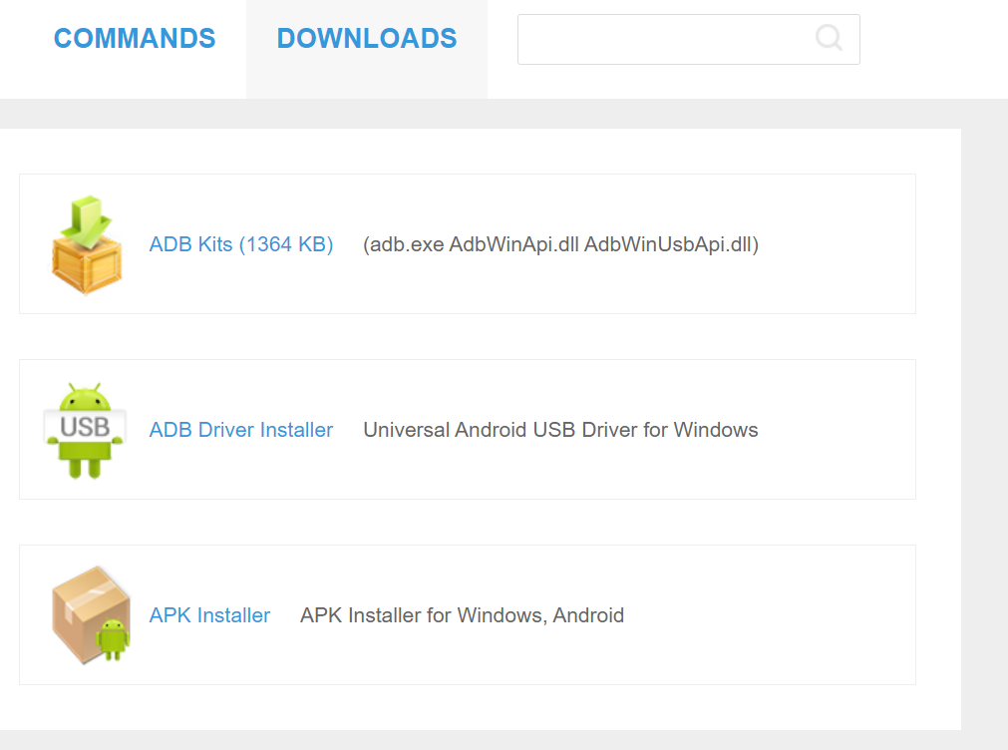Select the text "APK Installer for Windows, Android"
The image size is (1008, 750).
coord(463,615)
